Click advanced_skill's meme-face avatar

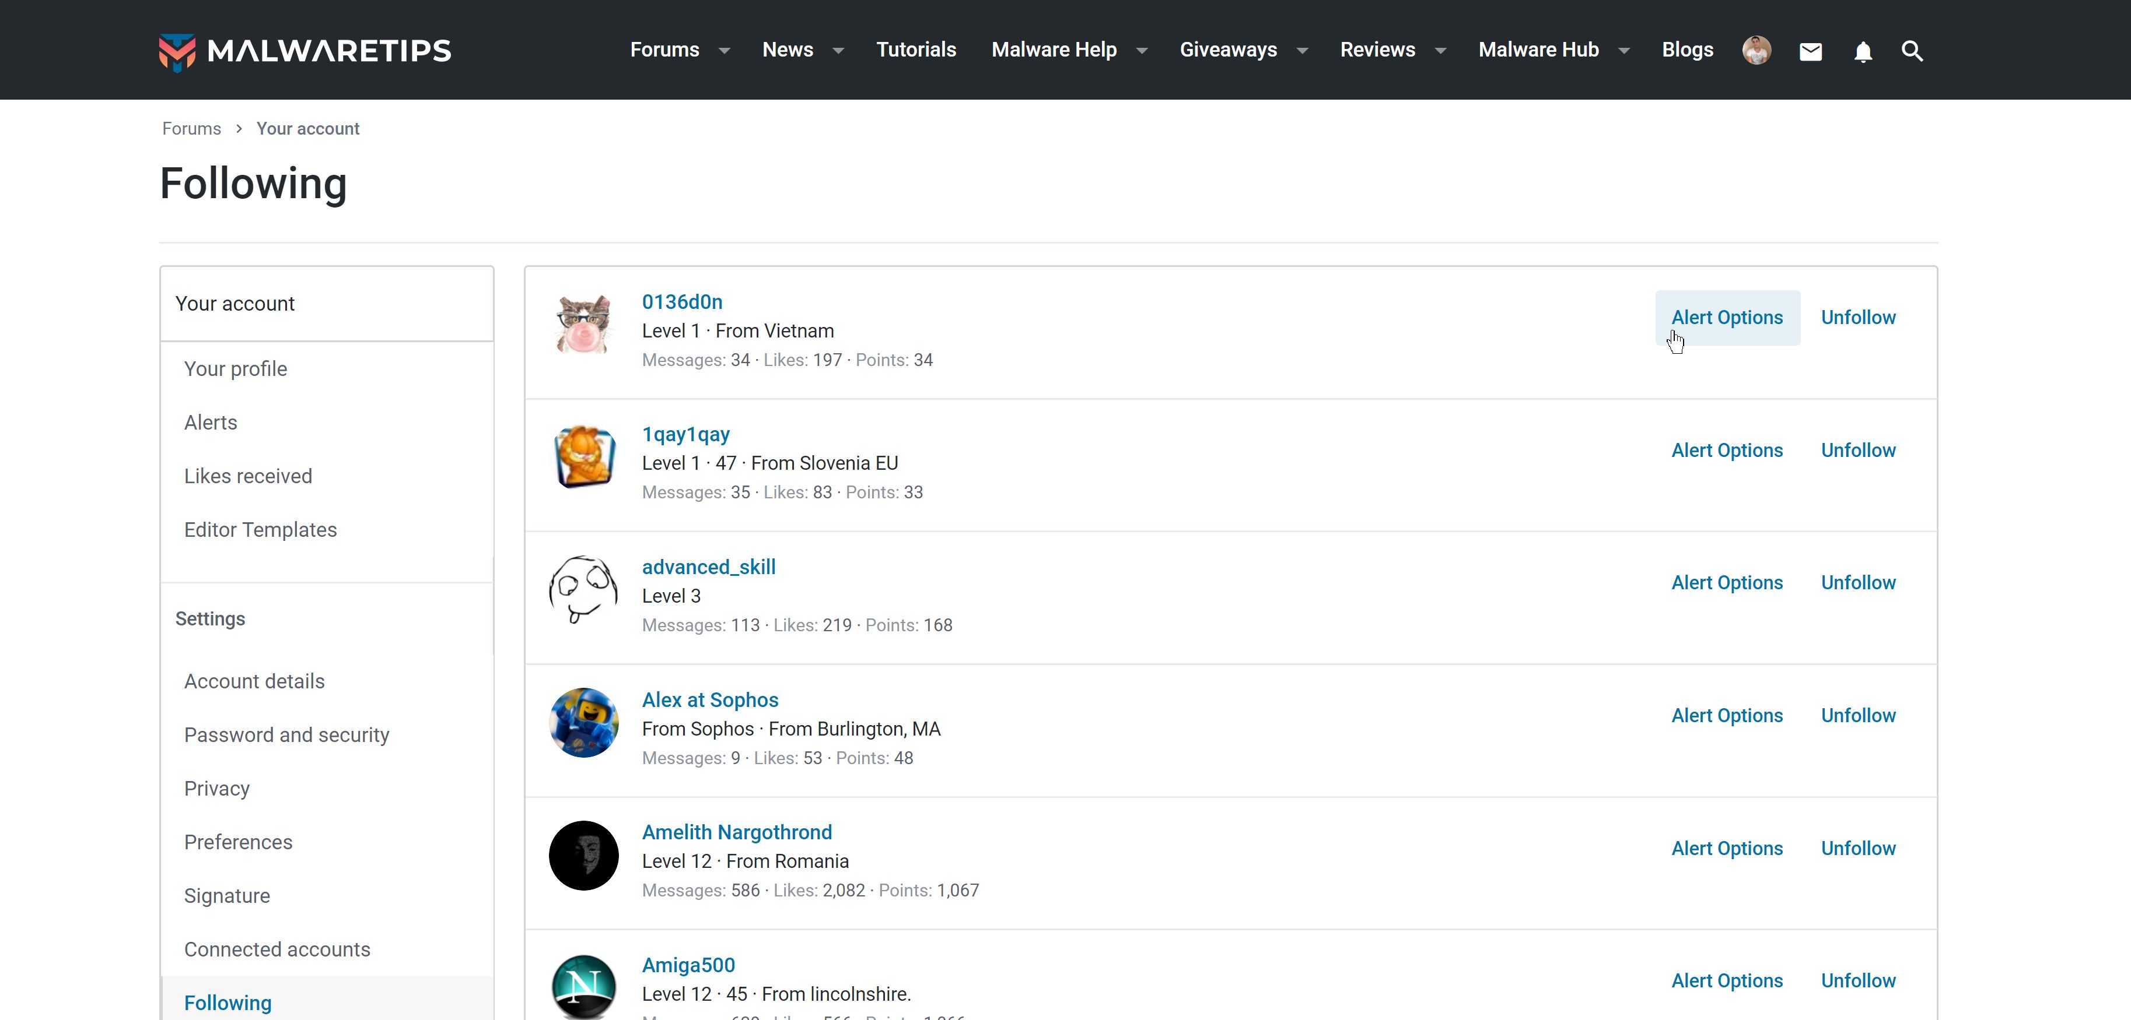tap(584, 589)
